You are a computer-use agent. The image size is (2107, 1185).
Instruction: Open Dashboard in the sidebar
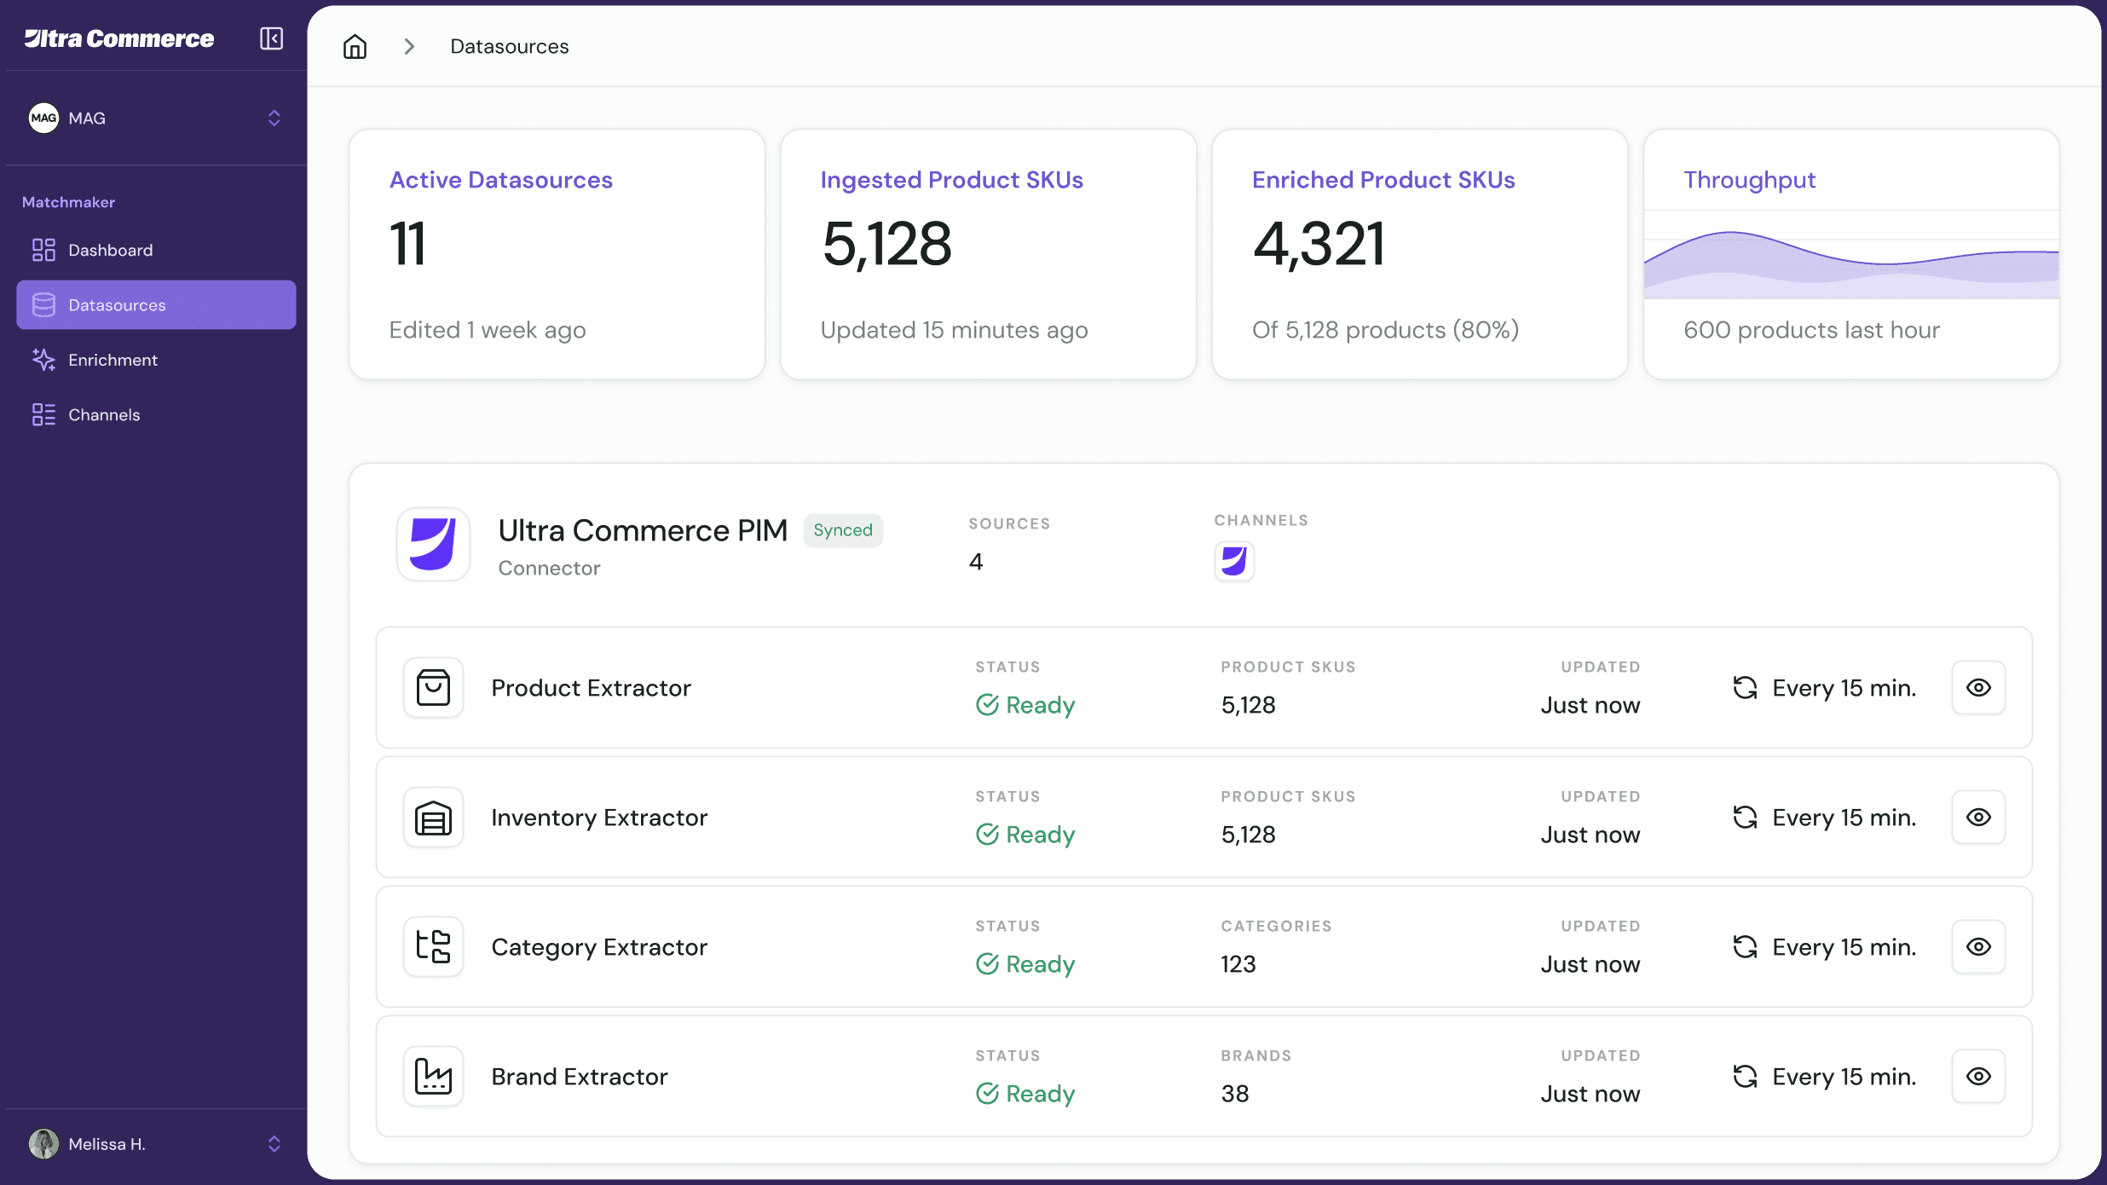click(x=111, y=250)
